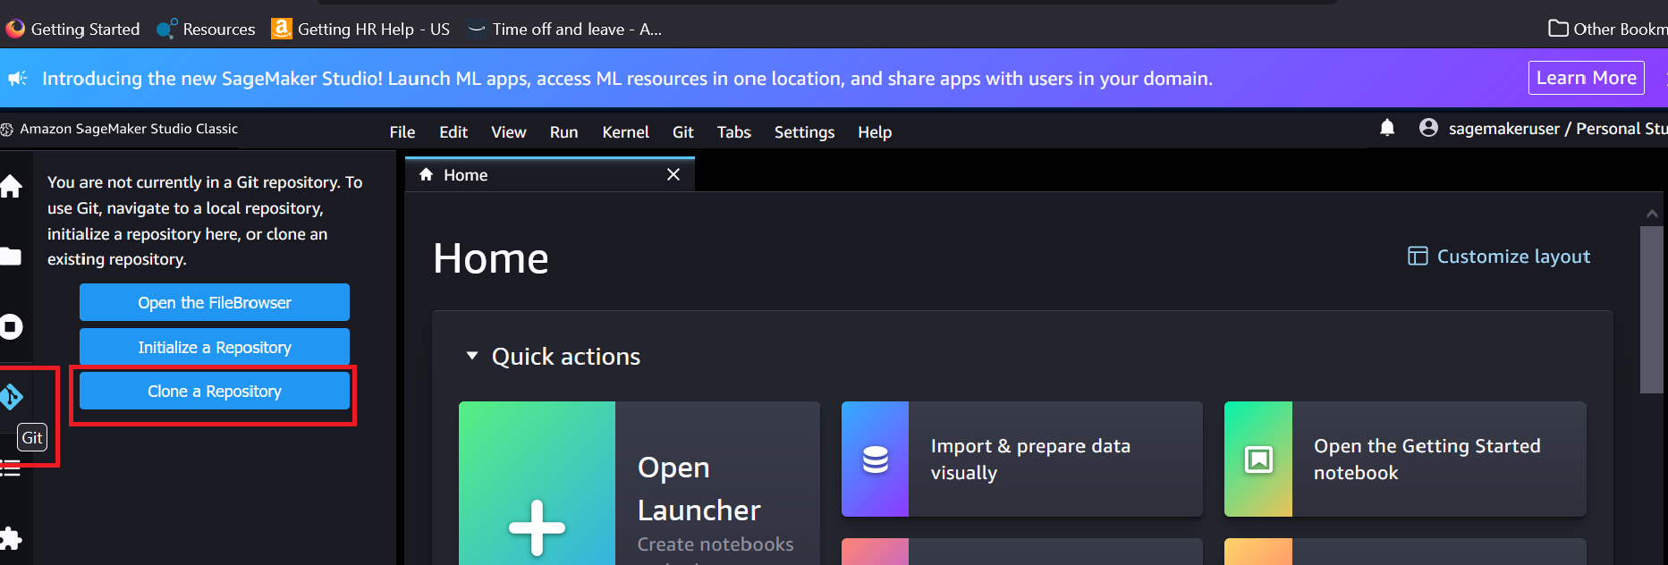Screen dimensions: 1668x565
Task: Click the Customize layout icon
Action: [1418, 257]
